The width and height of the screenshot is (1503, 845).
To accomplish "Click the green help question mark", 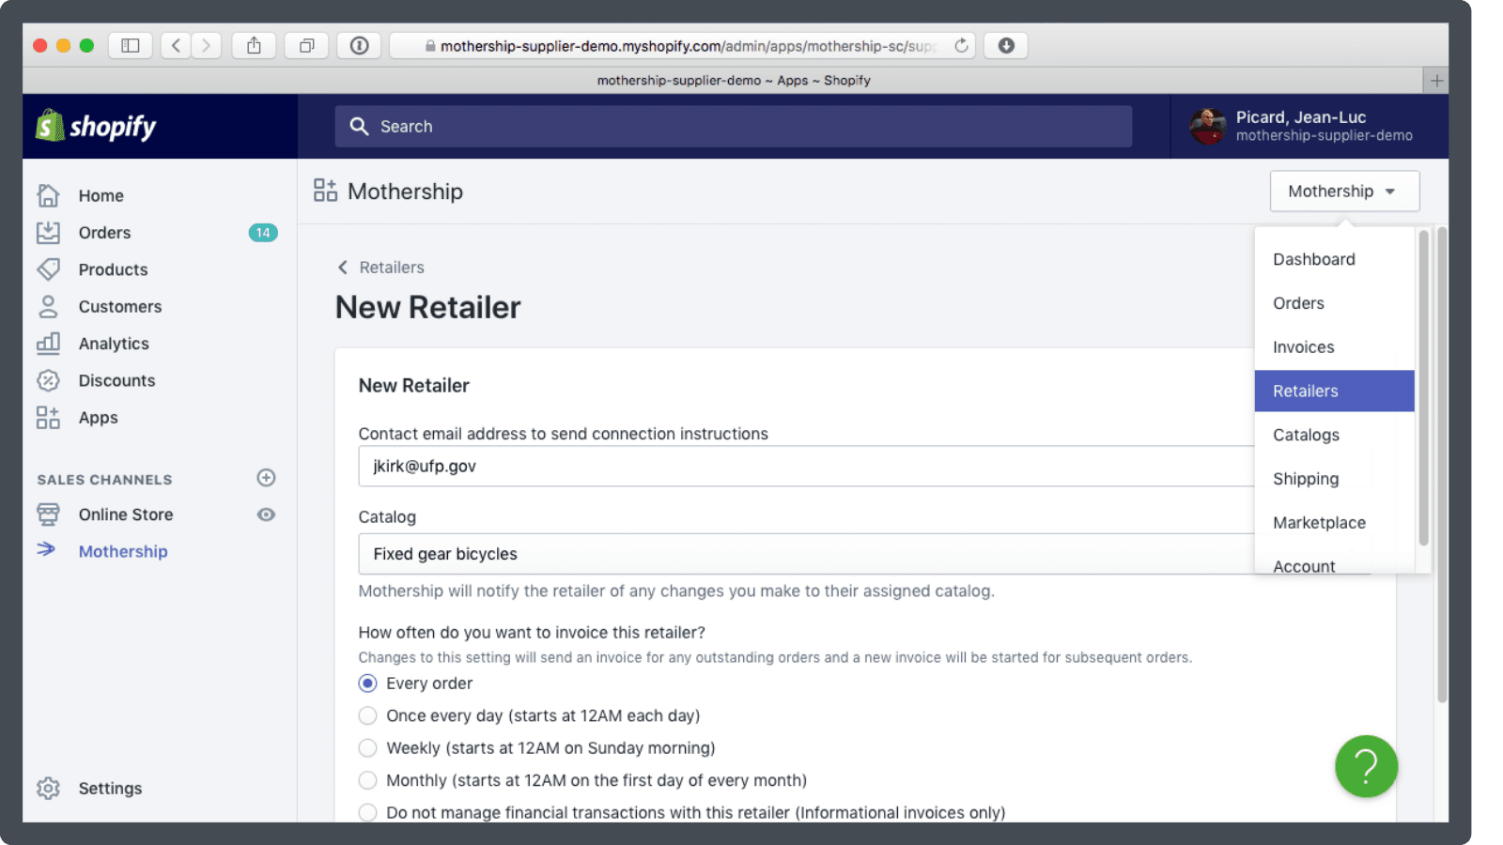I will point(1366,766).
